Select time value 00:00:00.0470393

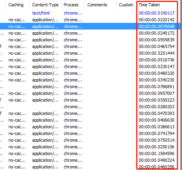[157, 113]
